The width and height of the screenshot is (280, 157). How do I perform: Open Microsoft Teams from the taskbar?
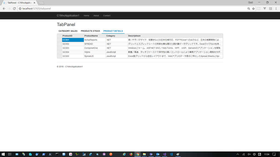(151, 154)
